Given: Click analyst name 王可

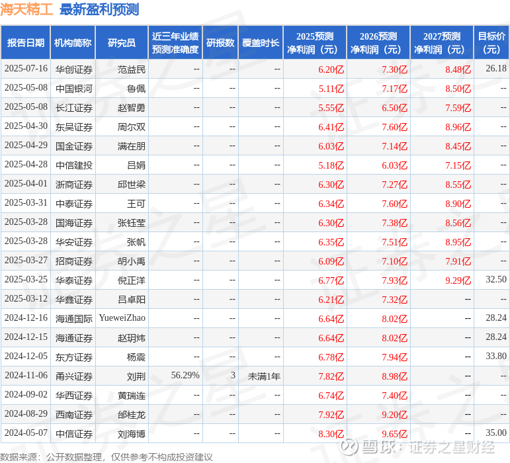Looking at the screenshot, I should 136,204.
